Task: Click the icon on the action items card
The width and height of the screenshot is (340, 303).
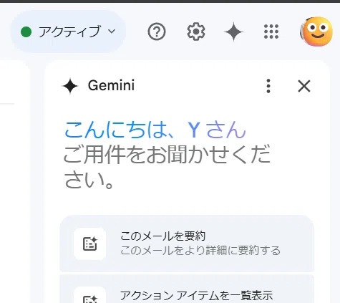Action: pyautogui.click(x=90, y=296)
